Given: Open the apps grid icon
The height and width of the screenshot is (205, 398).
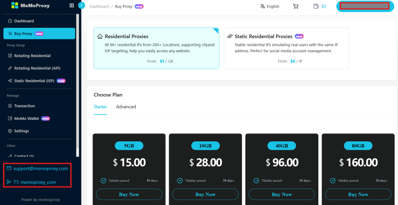Looking at the screenshot, I should (x=72, y=5).
